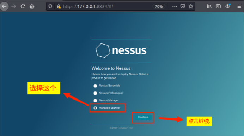Open the browser hamburger menu
The height and width of the screenshot is (136, 244).
pos(239,6)
